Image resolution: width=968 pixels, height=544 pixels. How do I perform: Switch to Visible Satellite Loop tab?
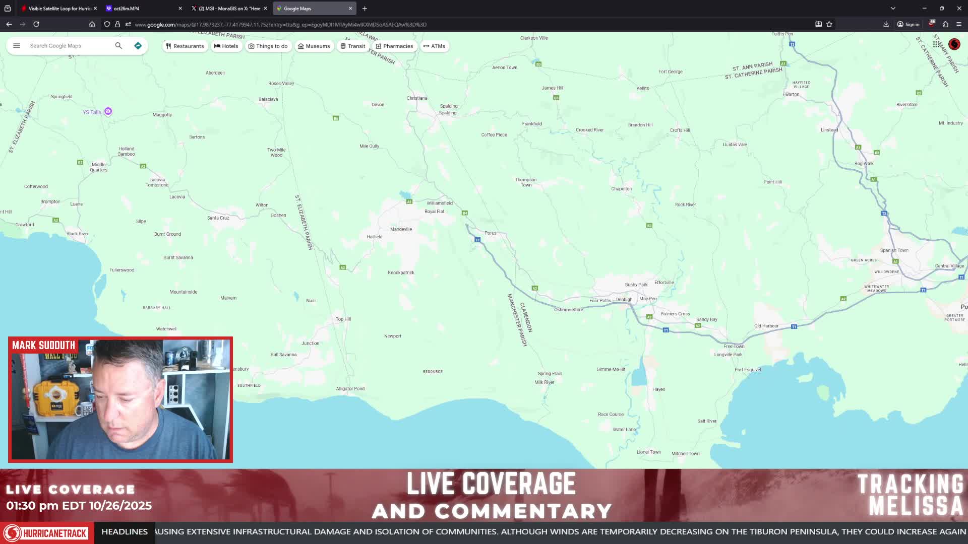(59, 9)
